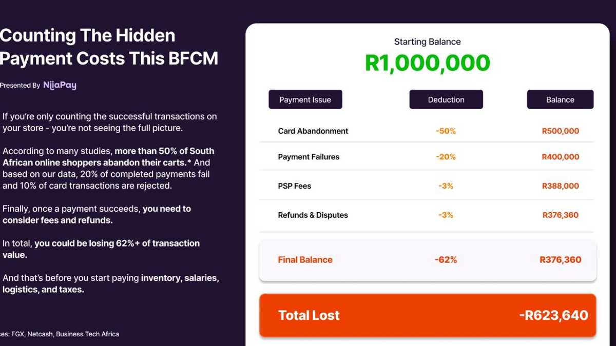
Task: Click the R500,000 balance value
Action: point(560,131)
